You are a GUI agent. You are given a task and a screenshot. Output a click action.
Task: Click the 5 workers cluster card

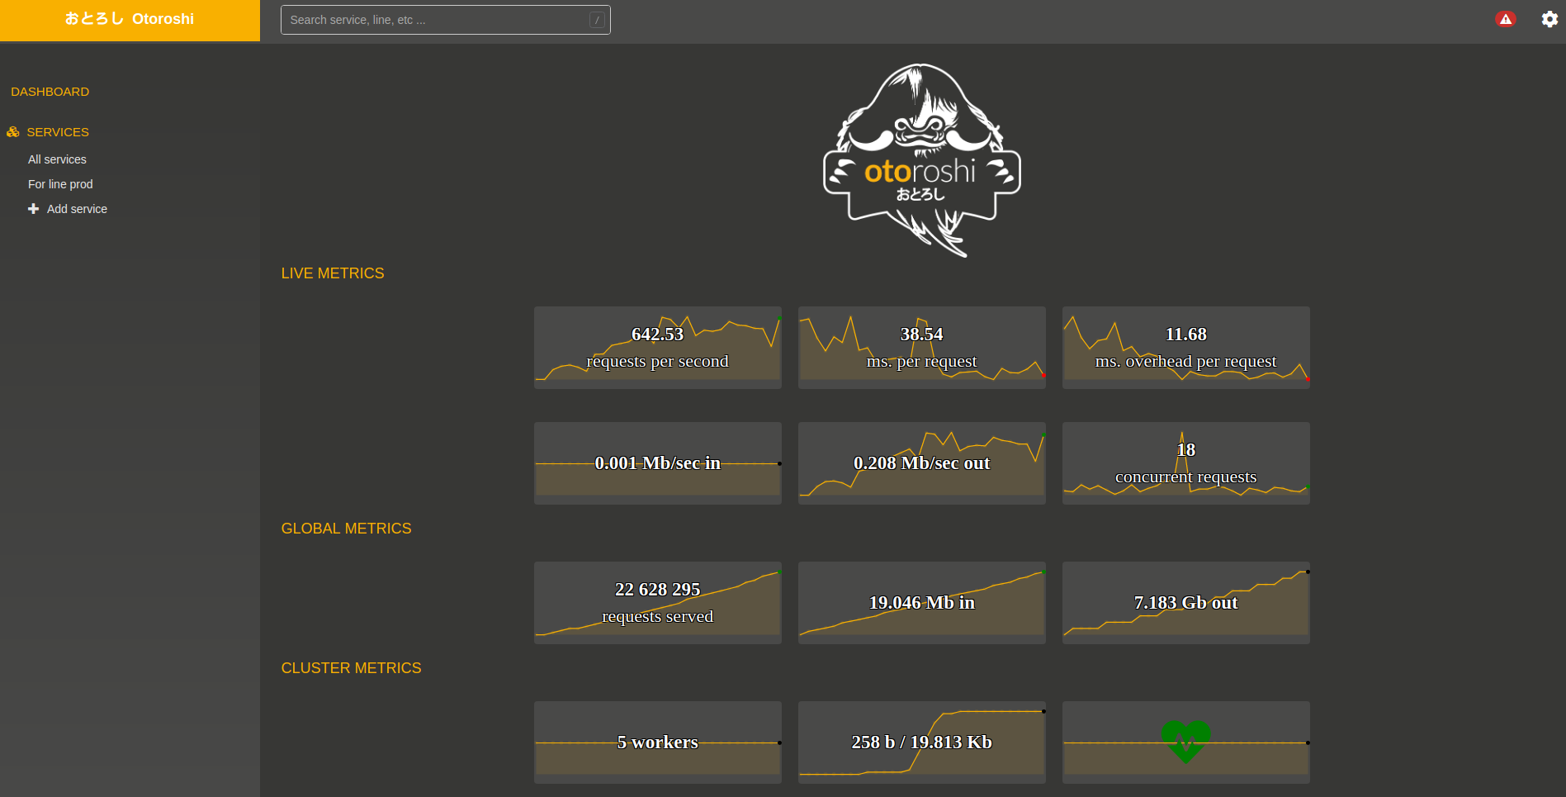pyautogui.click(x=657, y=742)
